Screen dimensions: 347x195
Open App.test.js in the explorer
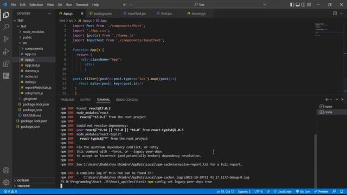[x=34, y=65]
